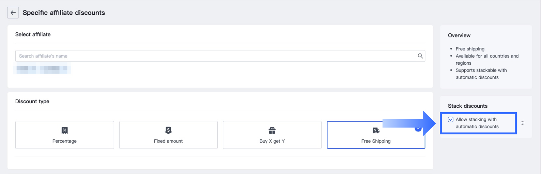Click the Discount type section heading
541x174 pixels.
tap(32, 101)
